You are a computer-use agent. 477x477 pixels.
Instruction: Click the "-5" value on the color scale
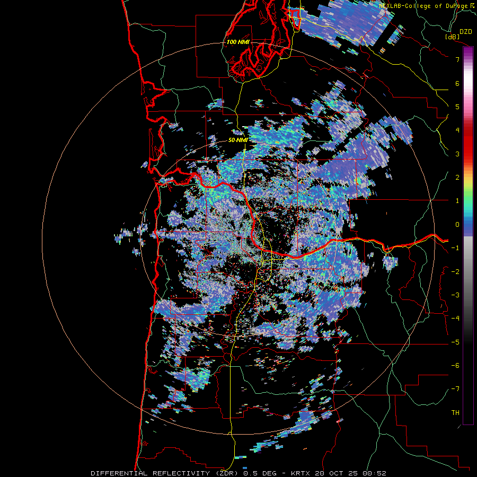(455, 342)
